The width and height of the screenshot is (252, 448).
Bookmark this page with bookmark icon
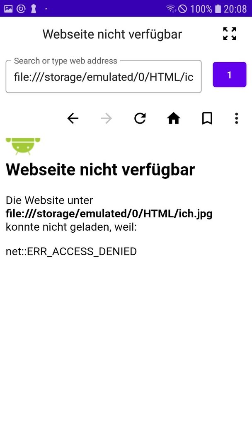point(207,118)
